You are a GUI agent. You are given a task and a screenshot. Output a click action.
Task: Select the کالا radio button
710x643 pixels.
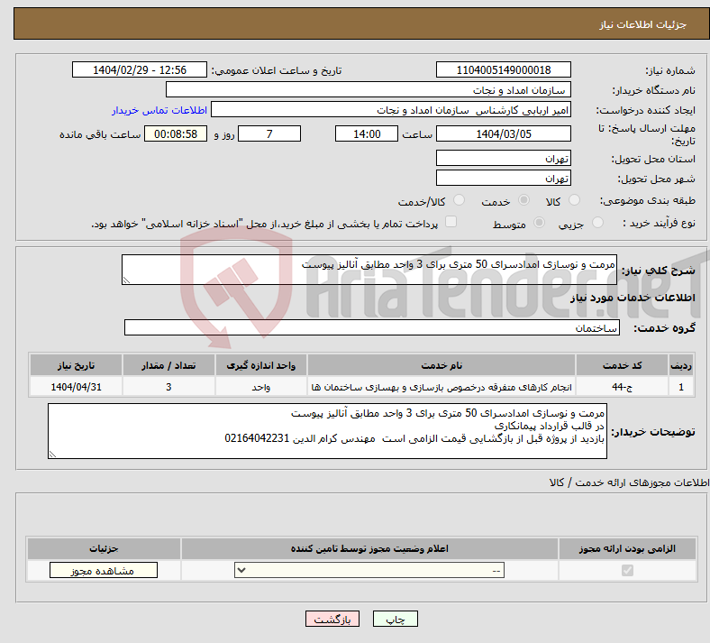click(574, 200)
